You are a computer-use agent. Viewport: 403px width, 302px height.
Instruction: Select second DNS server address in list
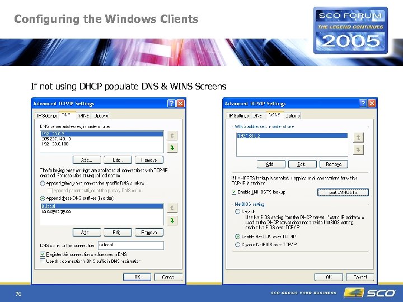click(x=102, y=139)
